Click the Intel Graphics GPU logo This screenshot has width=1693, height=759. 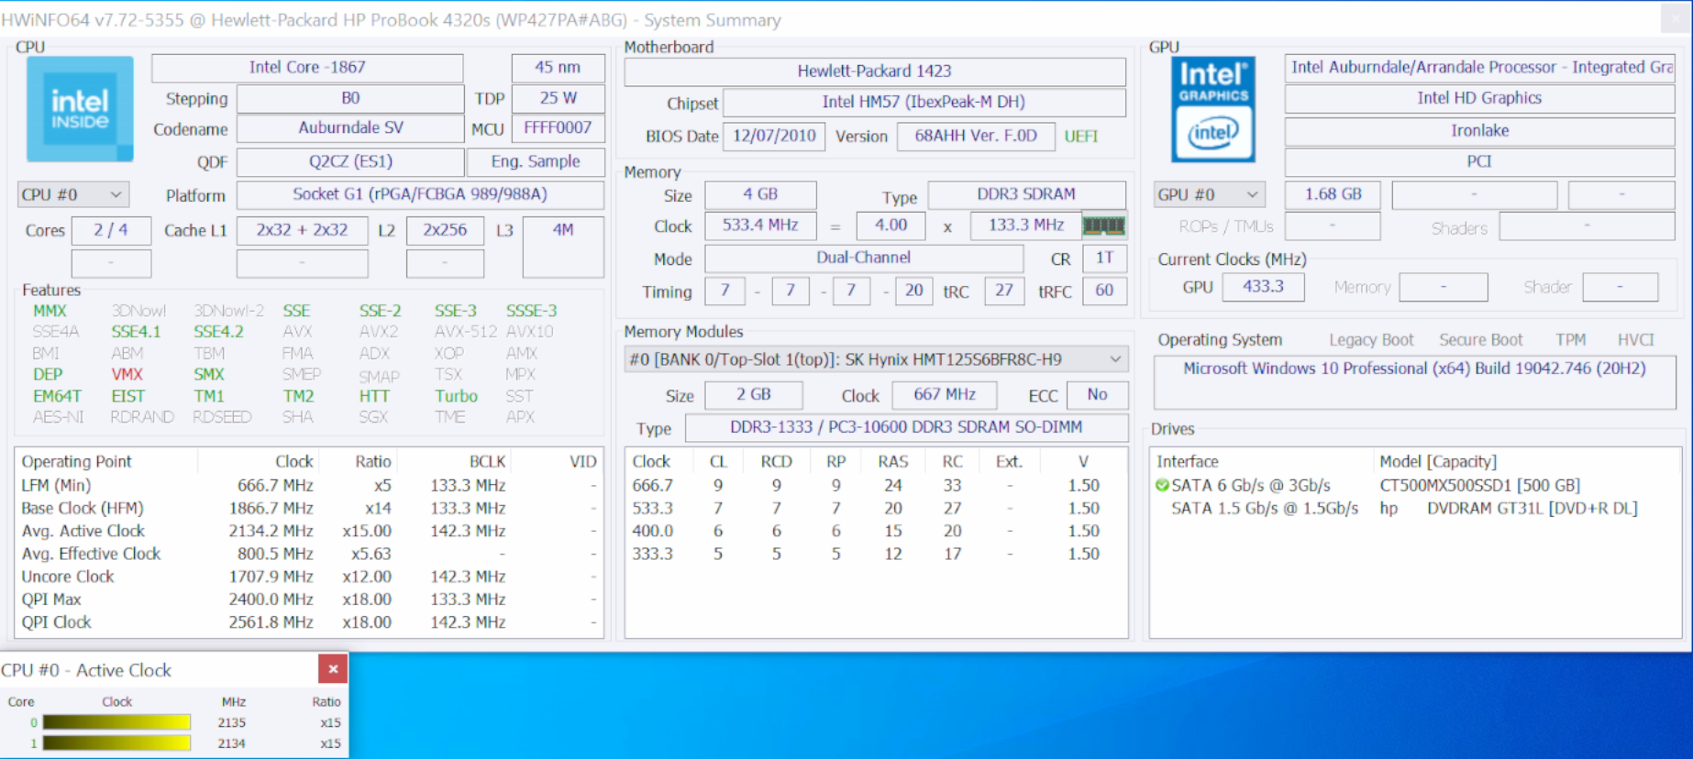coord(1212,109)
